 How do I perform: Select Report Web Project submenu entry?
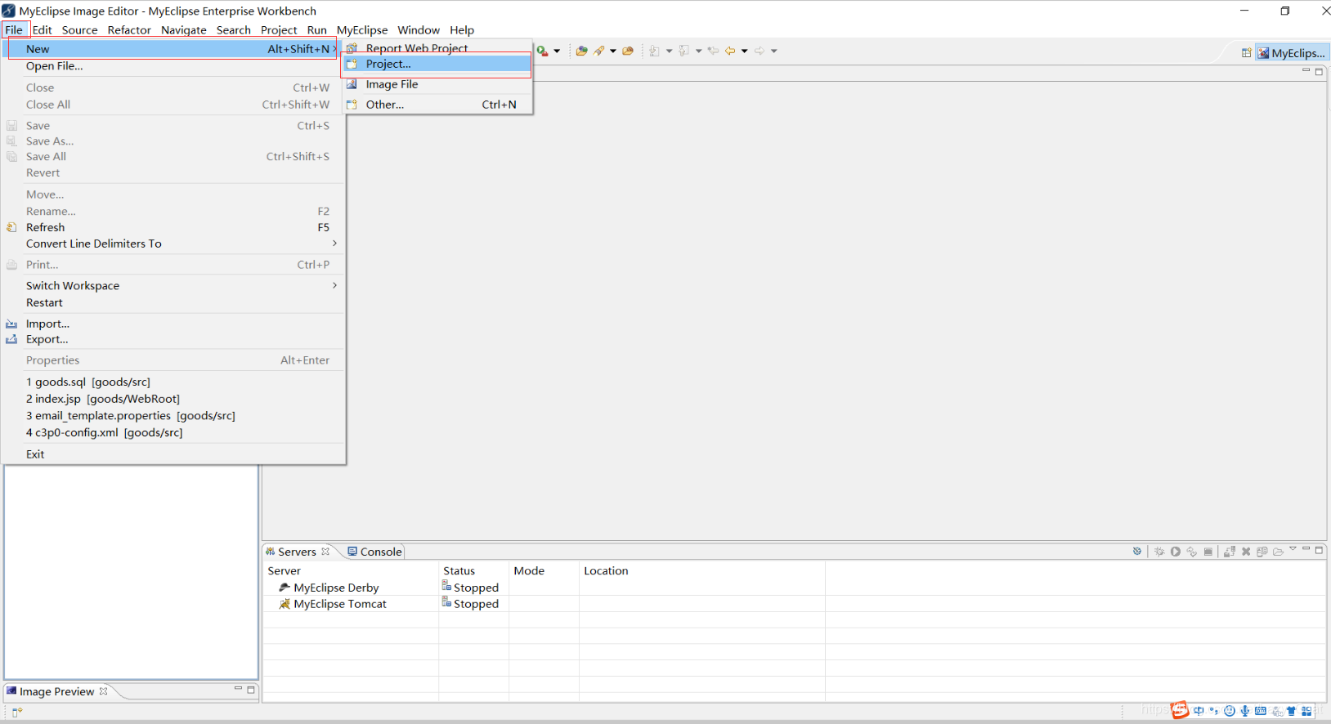tap(437, 48)
